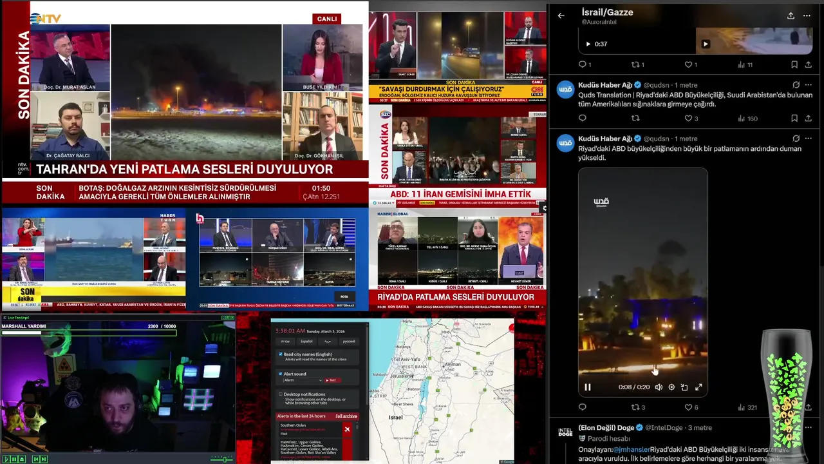This screenshot has height=464, width=824.
Task: Click the previous track button in Live Feed player
Action: (x=36, y=459)
